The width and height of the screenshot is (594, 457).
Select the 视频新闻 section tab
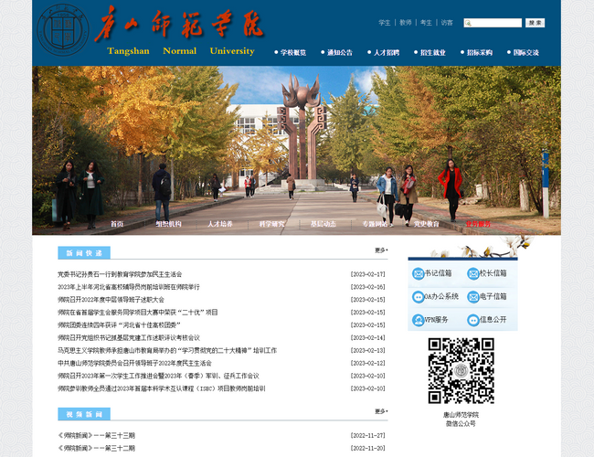(x=84, y=414)
